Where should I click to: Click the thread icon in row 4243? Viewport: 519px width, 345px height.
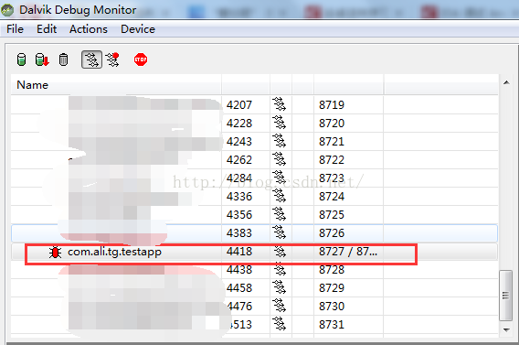coord(280,141)
